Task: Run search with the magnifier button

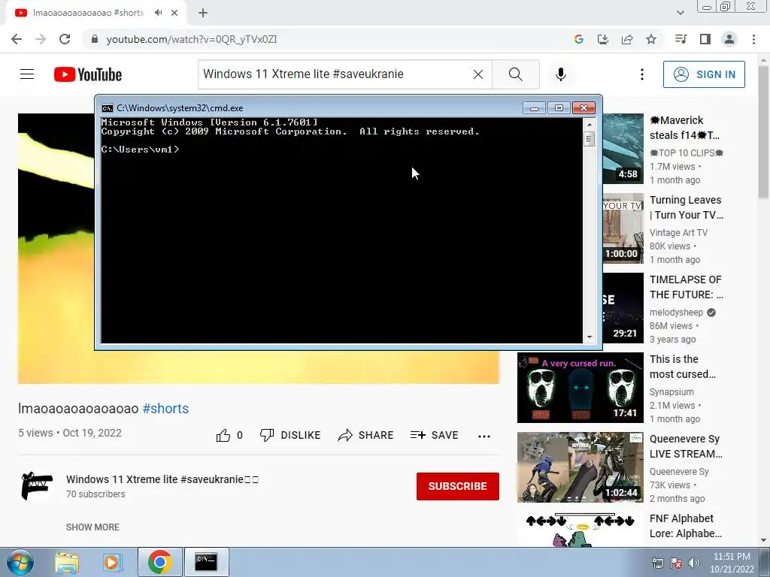Action: [516, 74]
